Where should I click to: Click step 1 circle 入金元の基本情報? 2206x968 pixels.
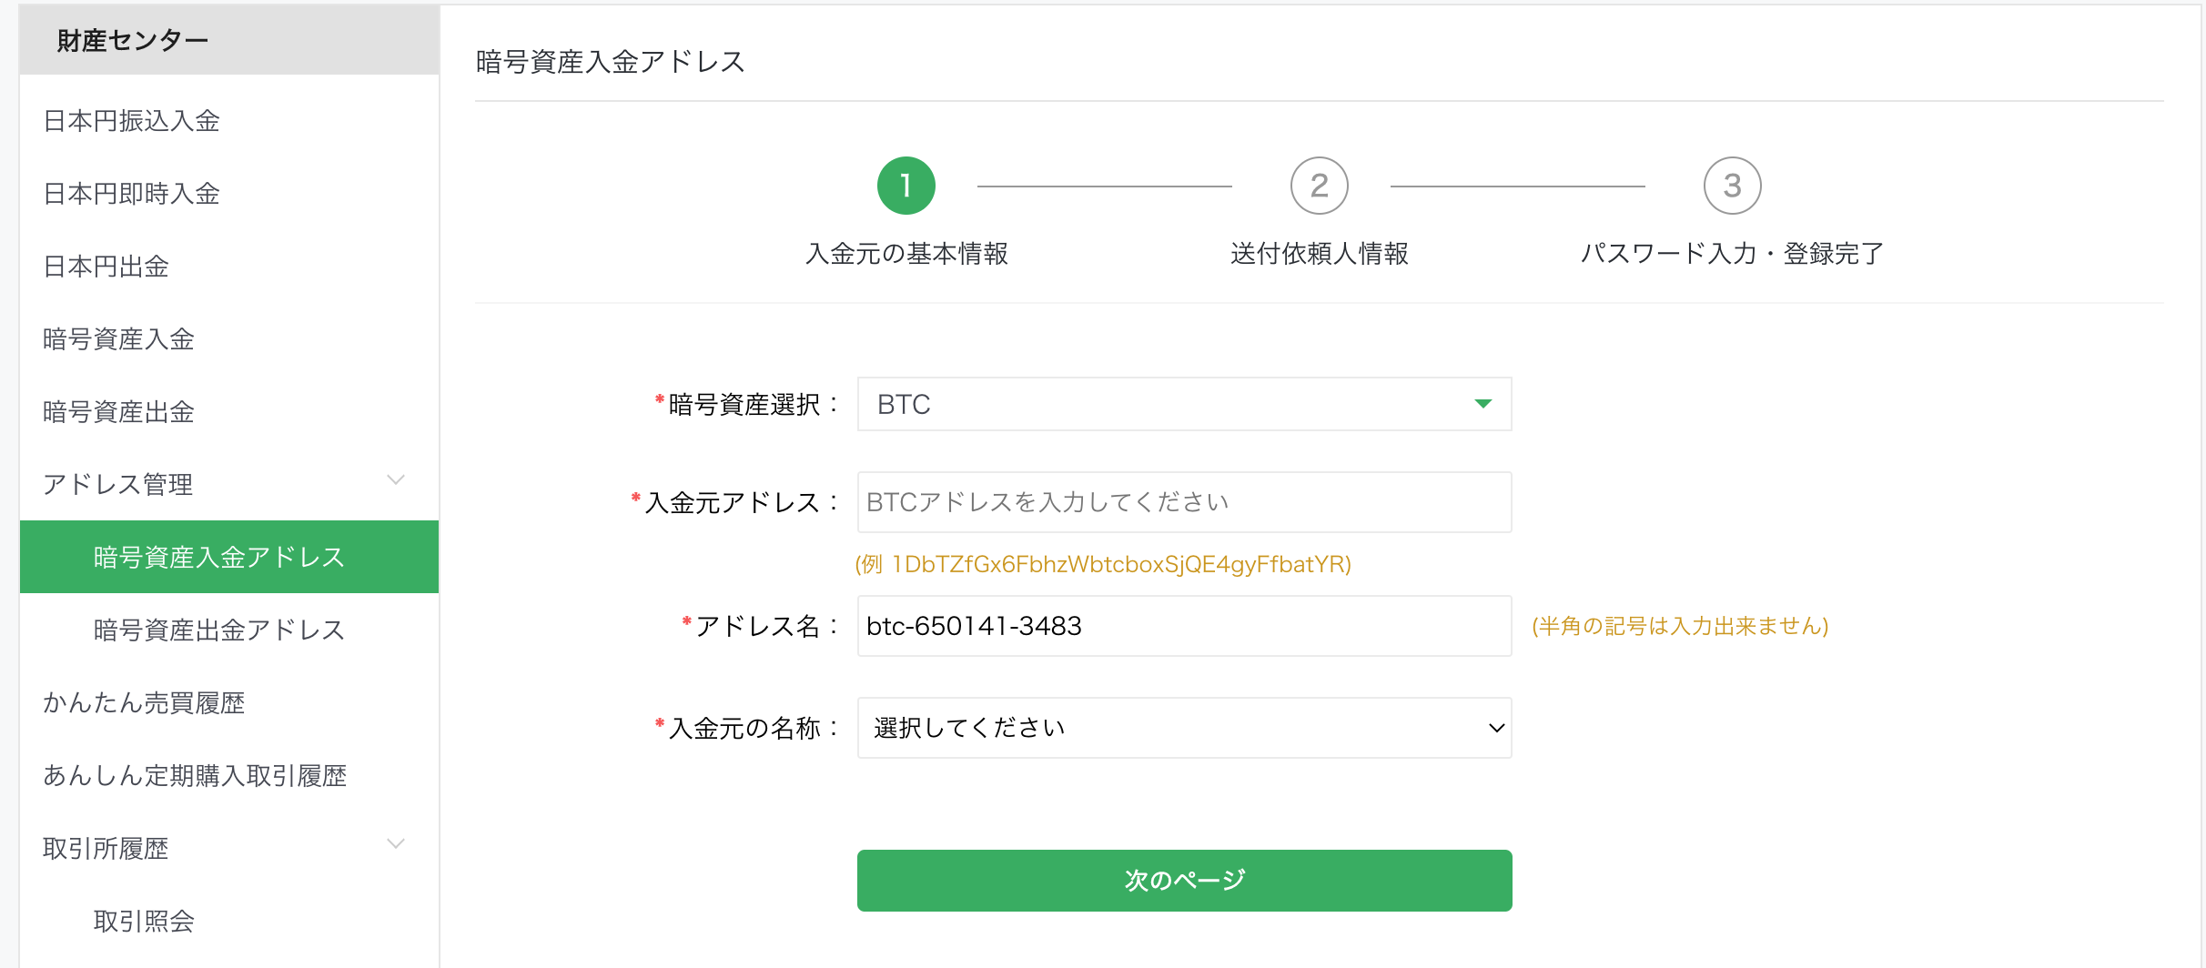tap(906, 186)
